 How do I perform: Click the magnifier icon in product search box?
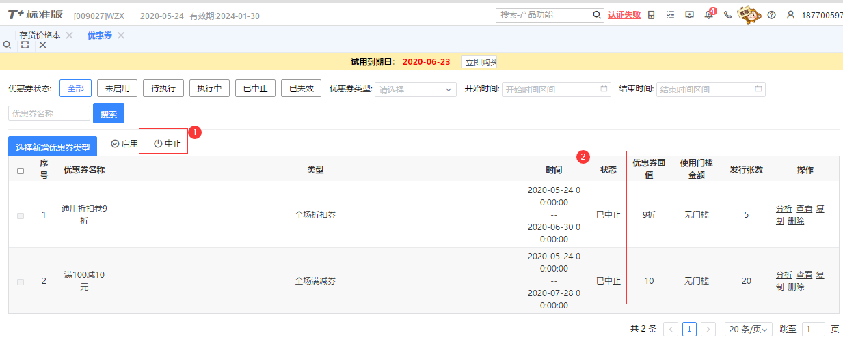point(597,14)
